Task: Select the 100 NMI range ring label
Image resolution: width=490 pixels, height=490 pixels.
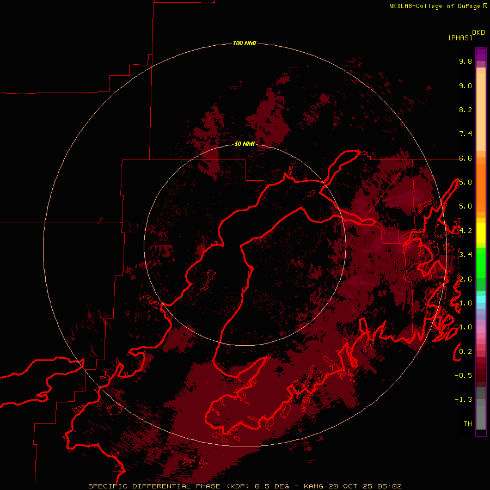Action: click(x=244, y=43)
